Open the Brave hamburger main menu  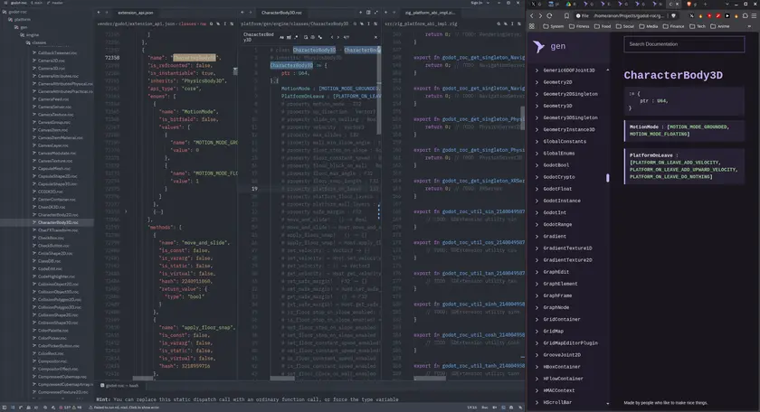(x=754, y=15)
